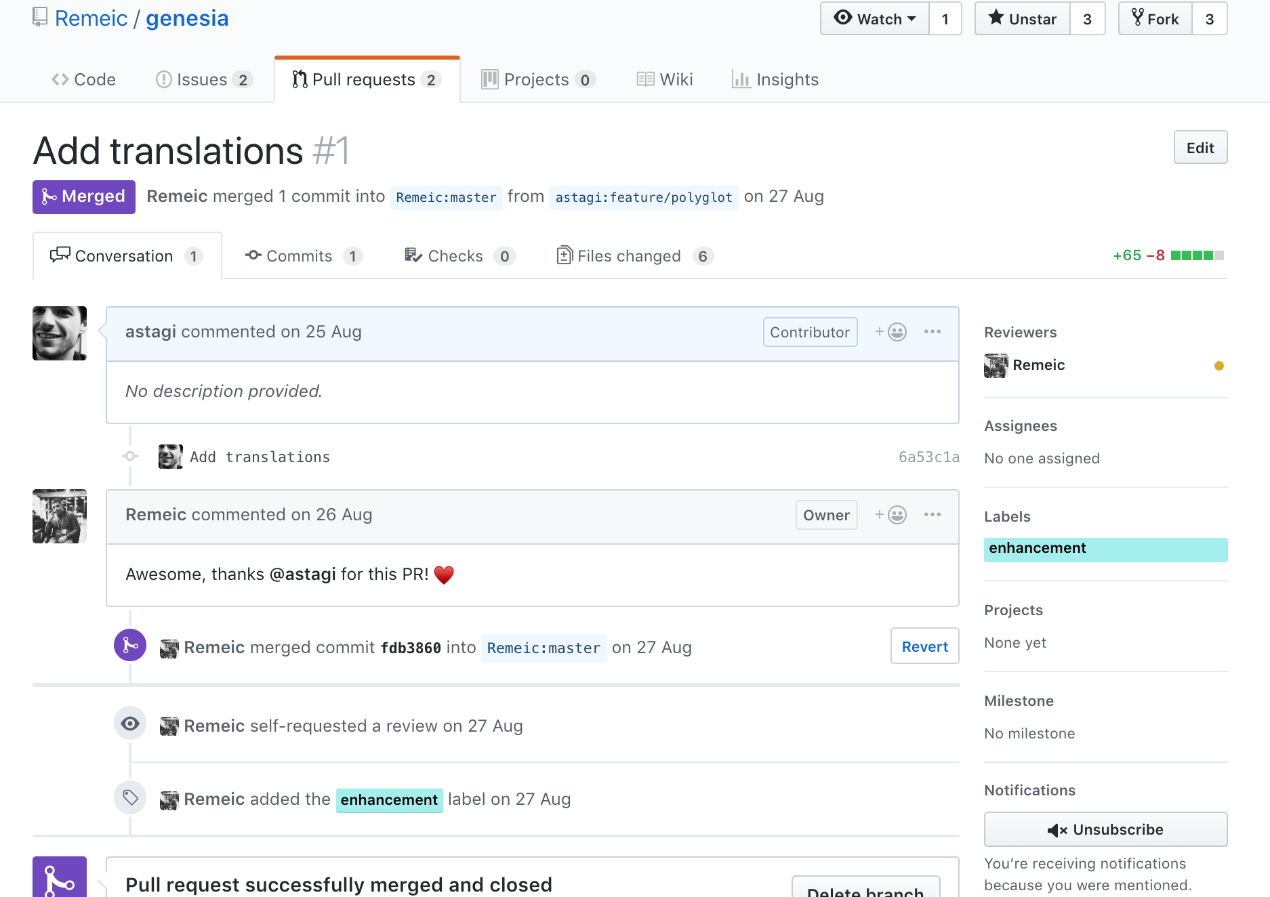Select the Files changed tab

click(635, 255)
